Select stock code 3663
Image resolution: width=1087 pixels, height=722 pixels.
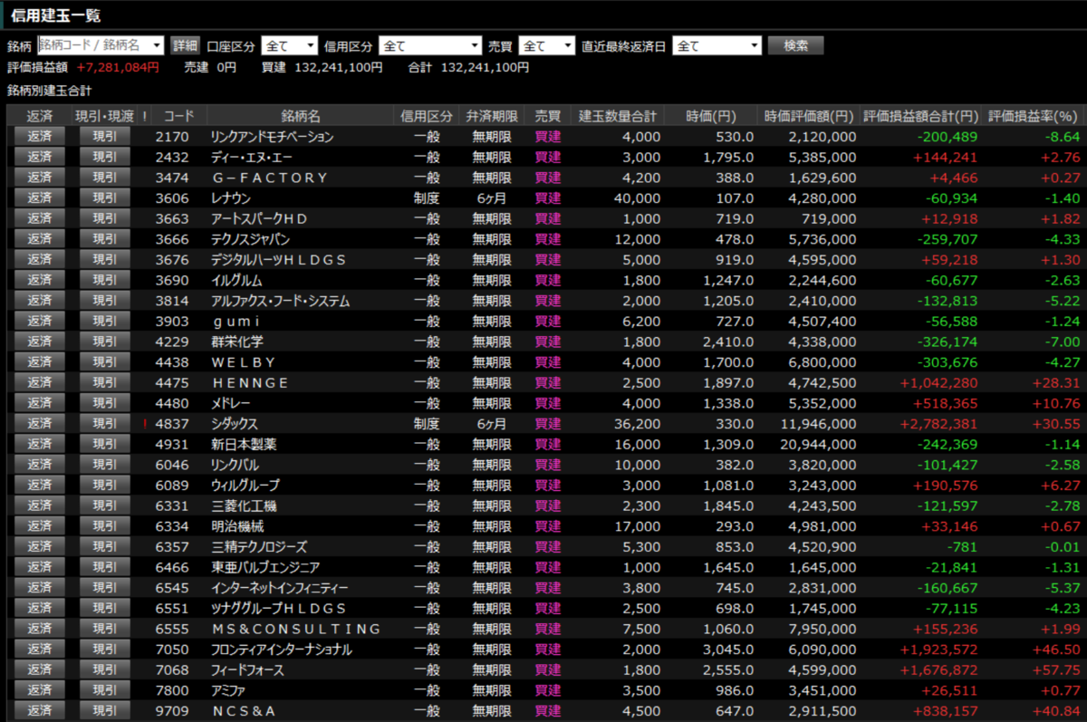coord(172,218)
